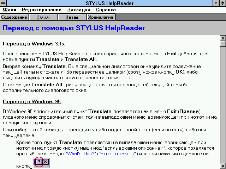Click the title "Перевод с помощью STYLUS HelpReader"
This screenshot has width=226, height=169.
tap(74, 28)
